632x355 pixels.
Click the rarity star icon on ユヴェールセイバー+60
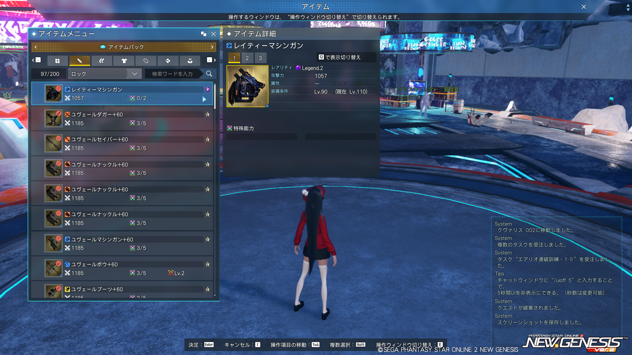point(207,140)
